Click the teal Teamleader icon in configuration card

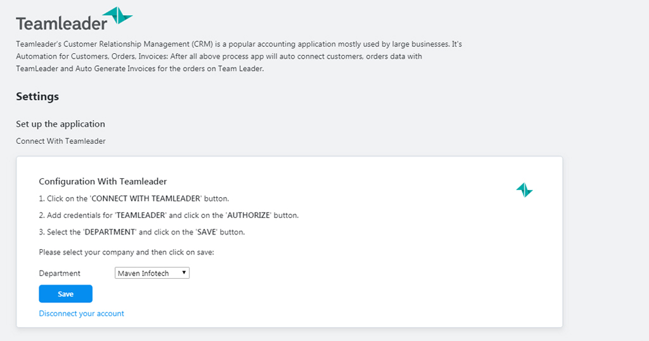524,190
